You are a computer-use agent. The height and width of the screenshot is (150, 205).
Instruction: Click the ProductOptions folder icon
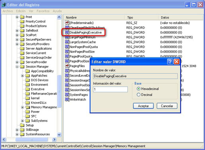click(x=22, y=26)
